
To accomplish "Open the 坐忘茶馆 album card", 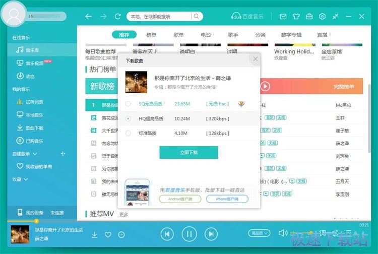I will pos(342,52).
